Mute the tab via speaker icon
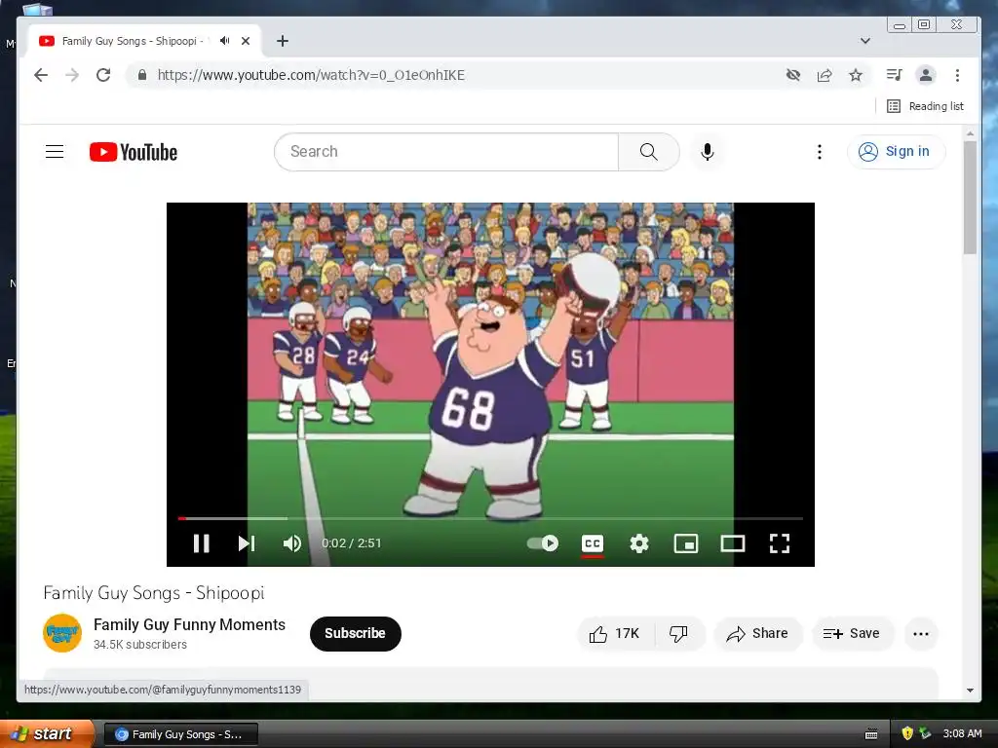 pyautogui.click(x=225, y=41)
